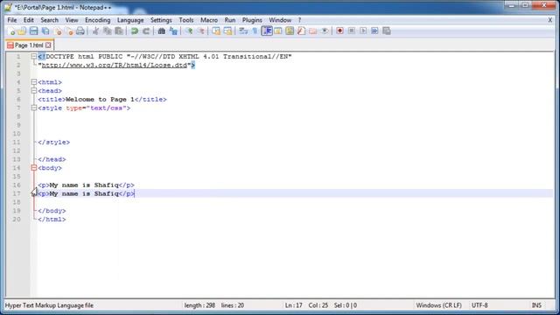The width and height of the screenshot is (560, 315).
Task: Open the View menu
Action: [72, 20]
